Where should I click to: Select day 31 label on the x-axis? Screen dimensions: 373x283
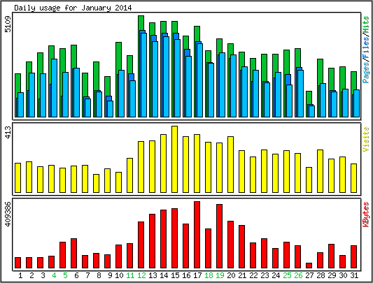tap(354, 275)
